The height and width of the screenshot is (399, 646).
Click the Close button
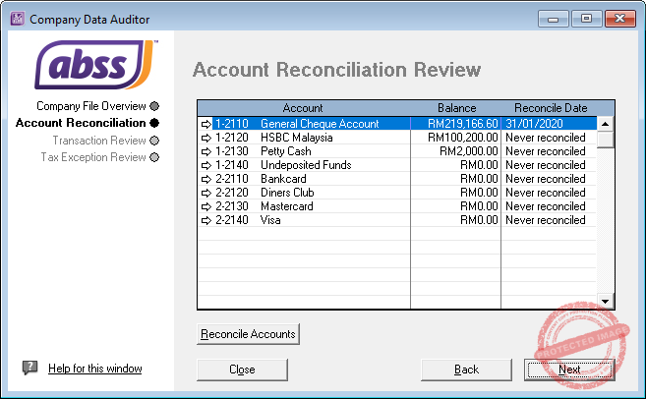point(242,370)
